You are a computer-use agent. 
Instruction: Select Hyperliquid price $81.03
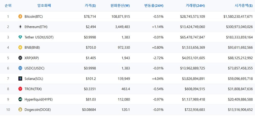click(91, 99)
